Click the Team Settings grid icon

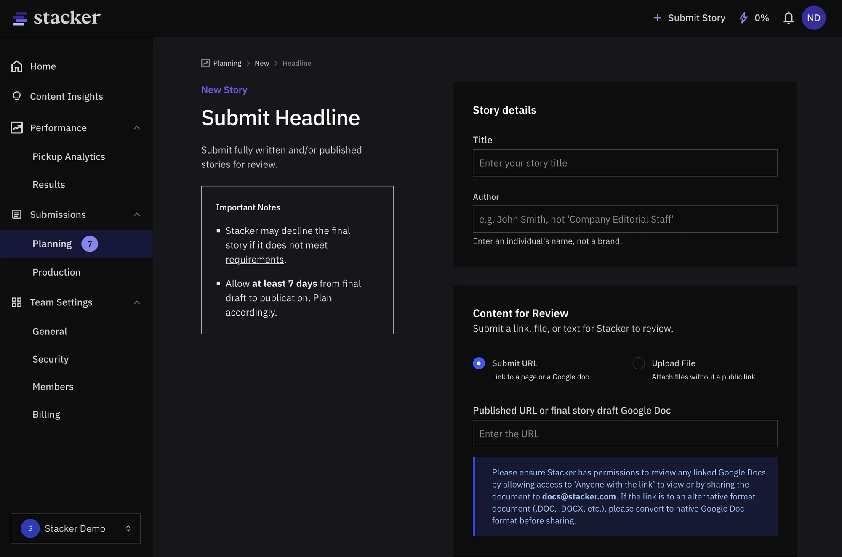click(17, 302)
